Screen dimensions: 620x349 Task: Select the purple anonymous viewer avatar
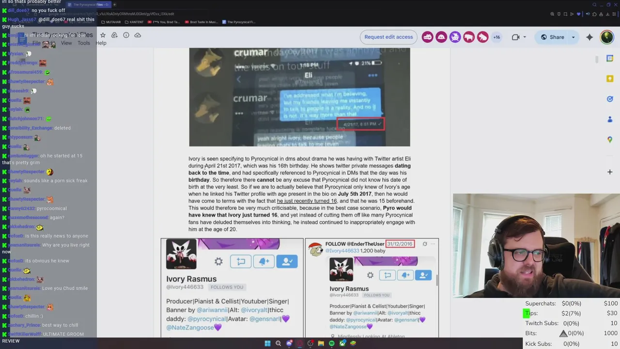point(455,37)
